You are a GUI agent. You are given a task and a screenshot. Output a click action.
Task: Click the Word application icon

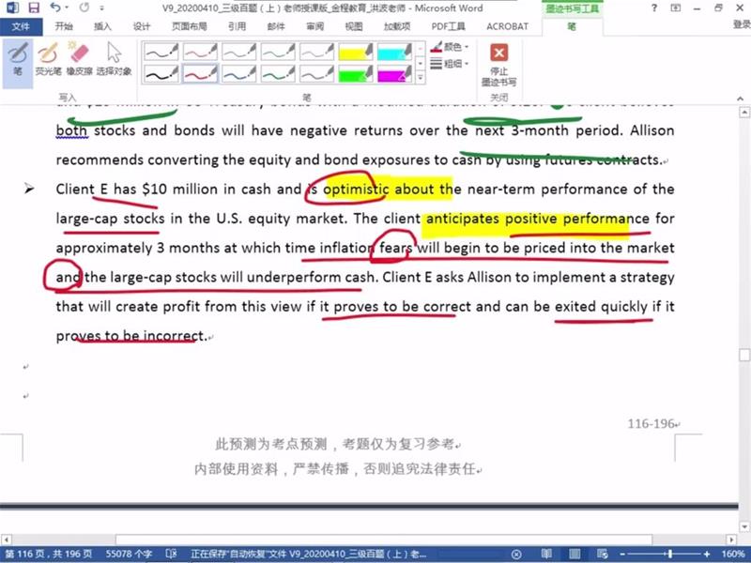click(x=11, y=8)
